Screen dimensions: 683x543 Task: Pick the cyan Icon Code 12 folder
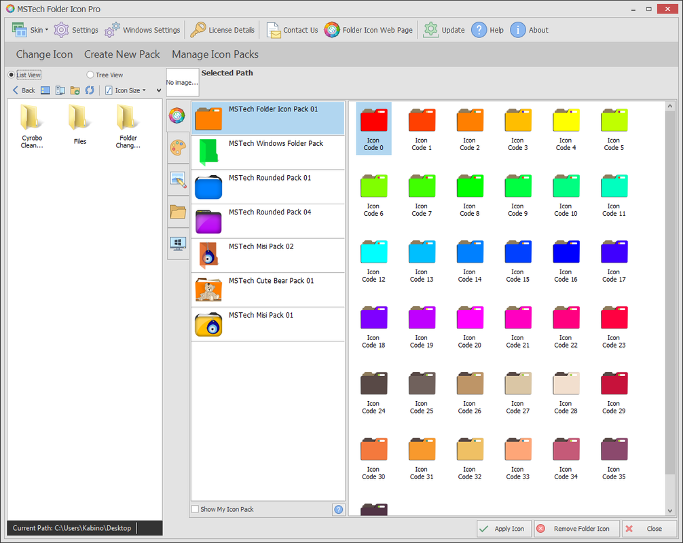[x=373, y=260]
